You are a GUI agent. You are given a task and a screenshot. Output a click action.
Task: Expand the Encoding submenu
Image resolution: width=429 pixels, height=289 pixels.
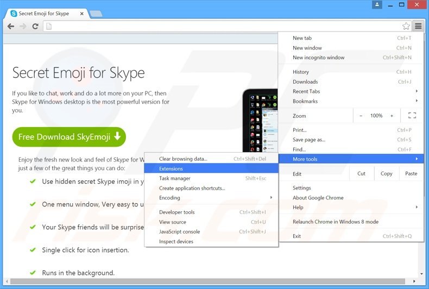[x=211, y=198]
